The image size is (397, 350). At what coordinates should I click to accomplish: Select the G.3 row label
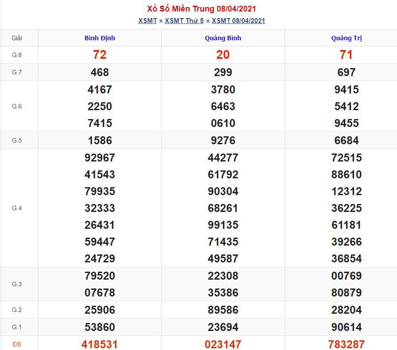point(17,284)
